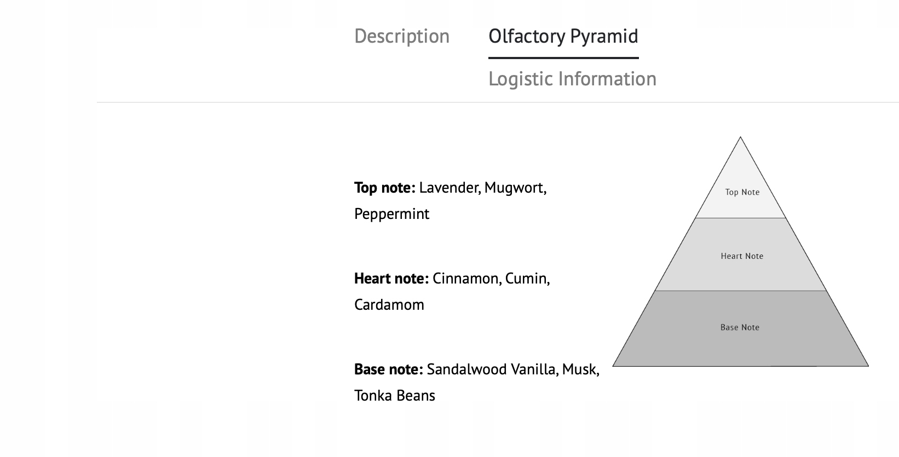Click the Heart Note pyramid segment
The height and width of the screenshot is (457, 899).
click(741, 256)
